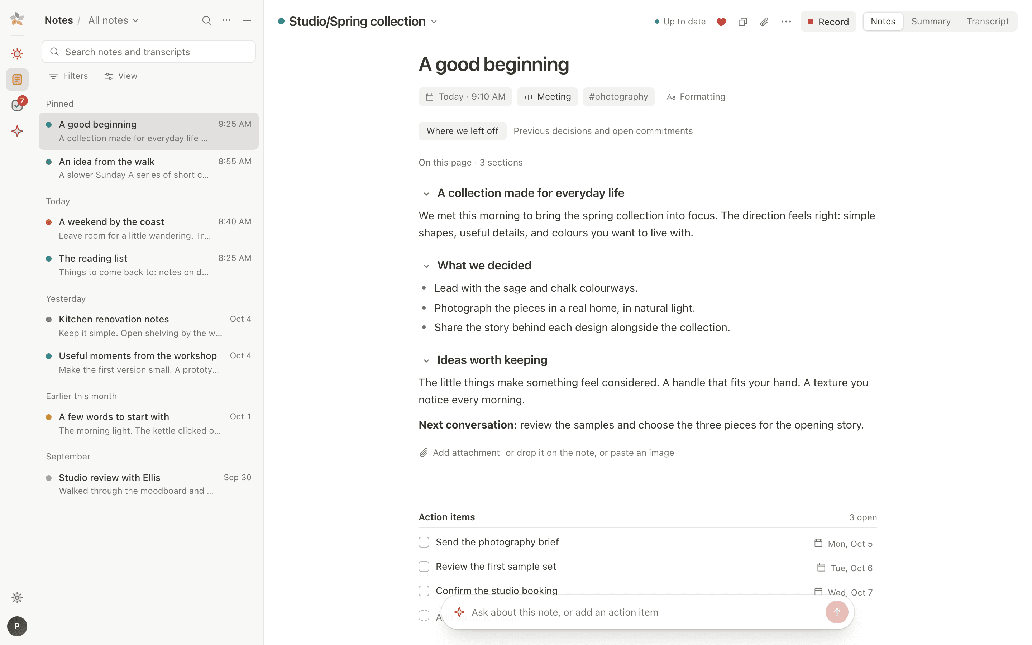Click the search notes and transcripts field

coord(149,52)
